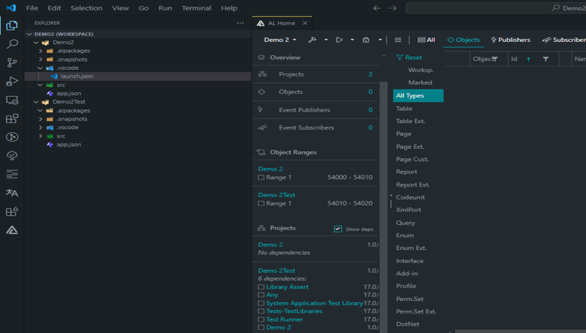Filter by Marked objects
The height and width of the screenshot is (333, 586).
420,82
